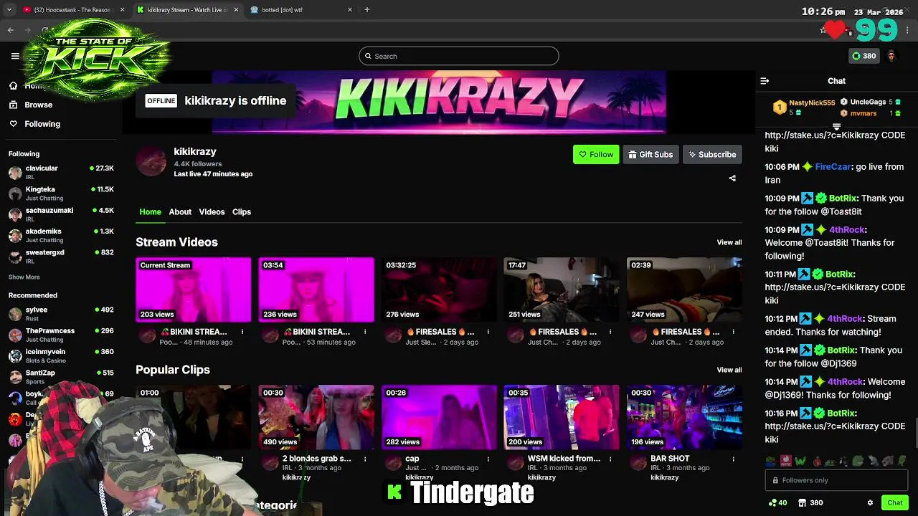Open ThePrawncess in Recommended channels
The height and width of the screenshot is (516, 918).
tap(61, 335)
